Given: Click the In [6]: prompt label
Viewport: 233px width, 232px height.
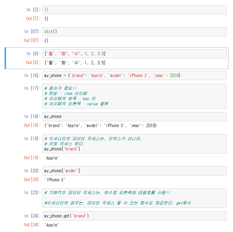Looking at the screenshot, I should pyautogui.click(x=33, y=53).
